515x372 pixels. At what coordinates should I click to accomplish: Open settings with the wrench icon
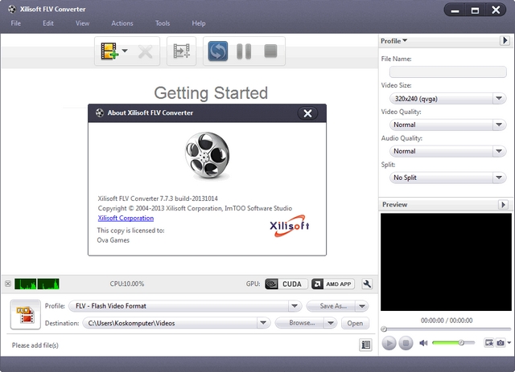(x=367, y=284)
